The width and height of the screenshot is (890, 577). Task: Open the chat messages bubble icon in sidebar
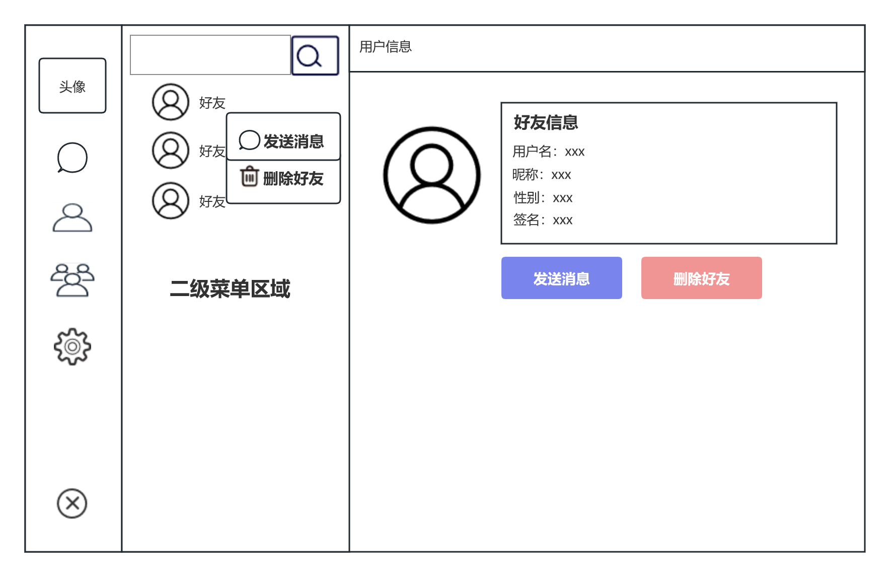72,158
